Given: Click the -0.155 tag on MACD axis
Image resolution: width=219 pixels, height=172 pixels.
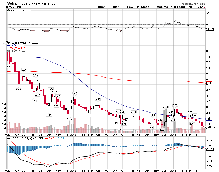Looking at the screenshot, I should pos(210,149).
